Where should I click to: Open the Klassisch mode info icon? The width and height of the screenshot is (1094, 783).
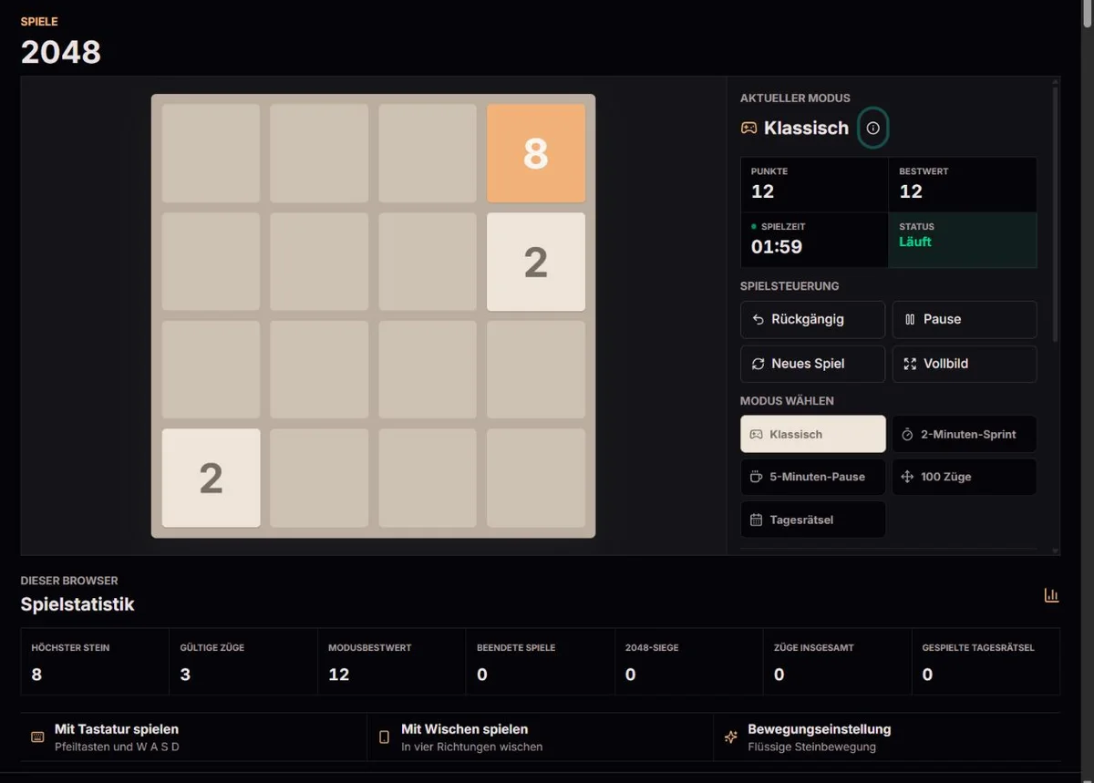(x=873, y=129)
